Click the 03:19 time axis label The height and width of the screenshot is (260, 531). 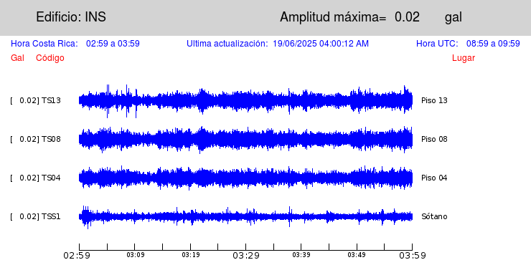click(191, 254)
